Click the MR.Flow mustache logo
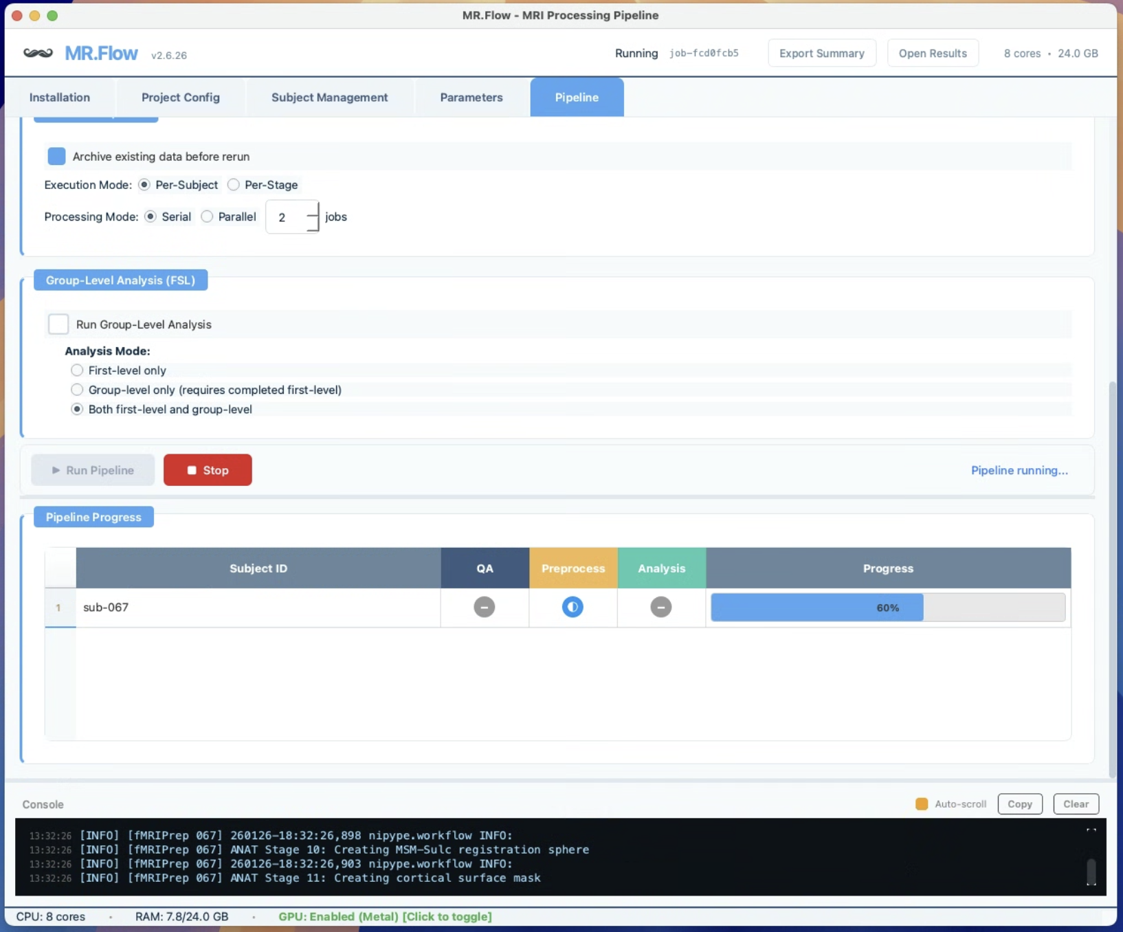 tap(37, 53)
